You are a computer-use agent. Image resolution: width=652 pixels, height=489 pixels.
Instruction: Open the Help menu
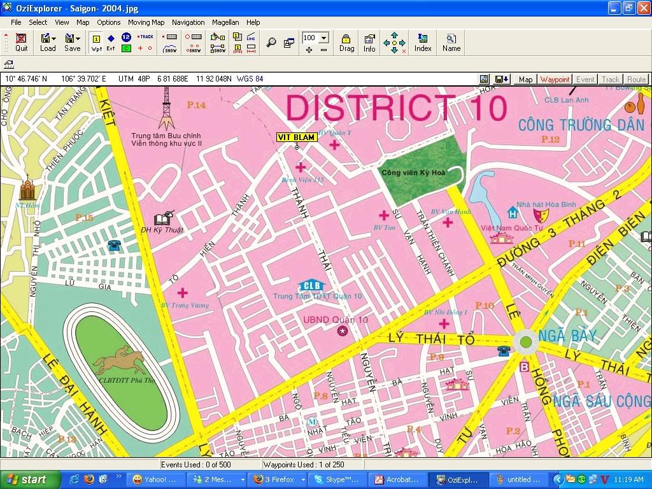[253, 22]
